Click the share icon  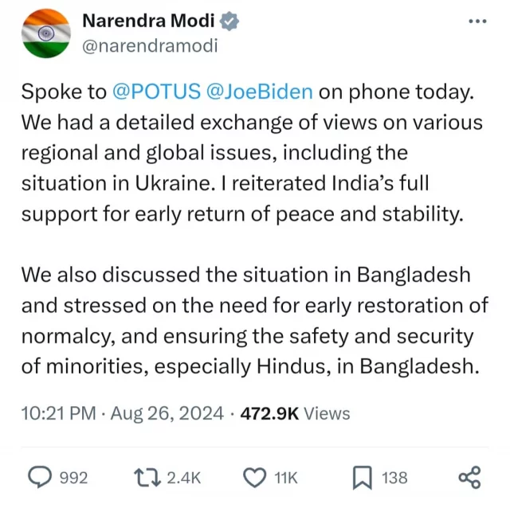click(x=469, y=477)
